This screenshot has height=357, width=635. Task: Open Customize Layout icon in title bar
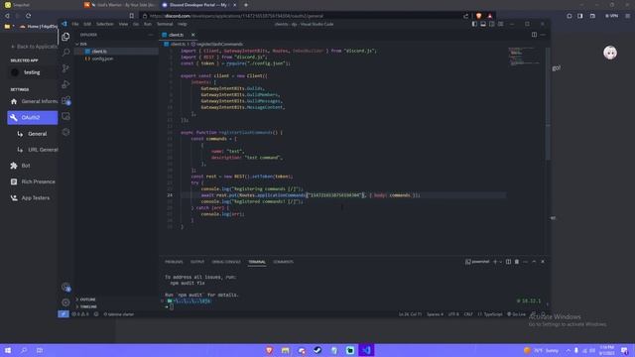500,24
